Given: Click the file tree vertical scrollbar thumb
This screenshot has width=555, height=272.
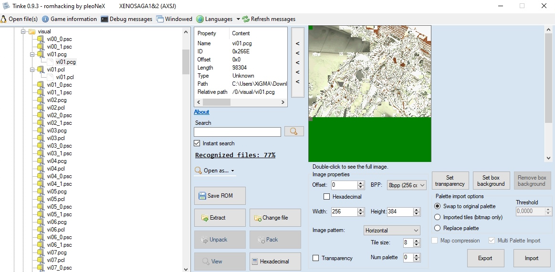Looking at the screenshot, I should (186, 62).
